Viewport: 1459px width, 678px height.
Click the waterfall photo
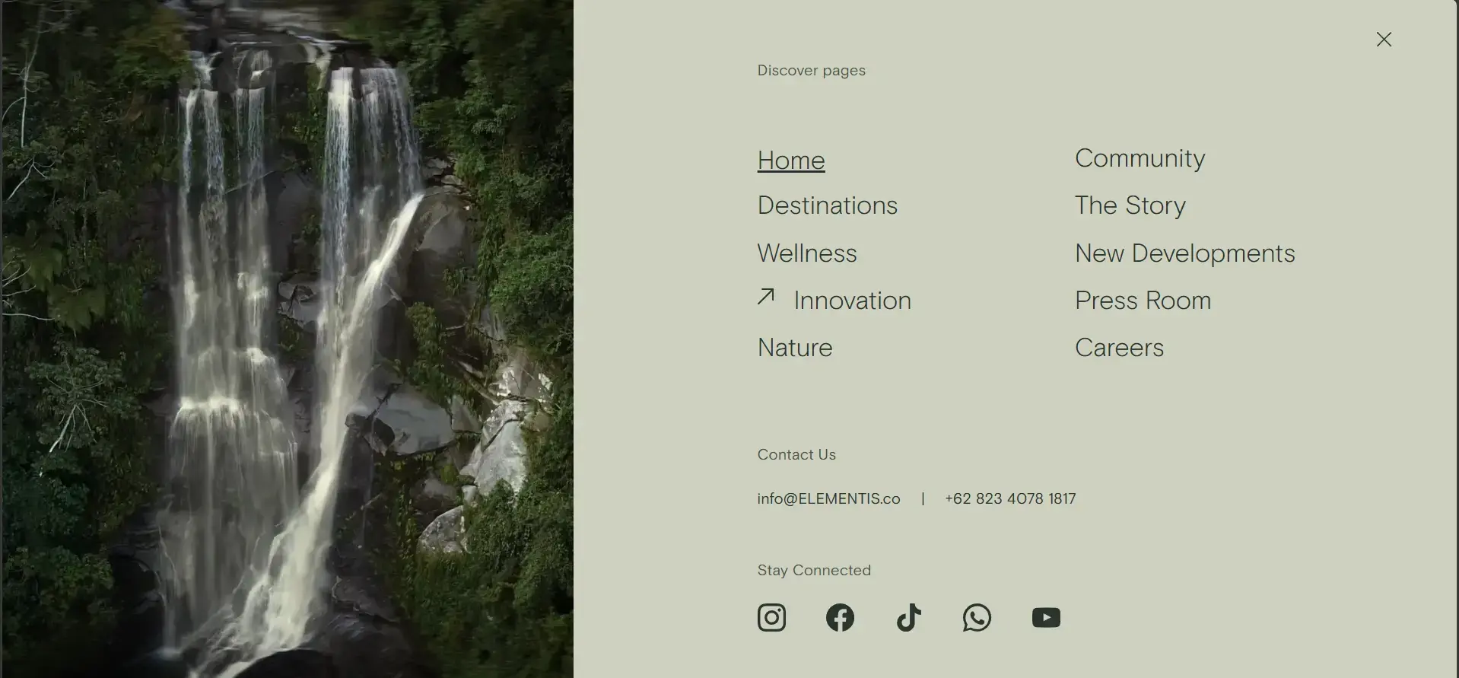(288, 339)
